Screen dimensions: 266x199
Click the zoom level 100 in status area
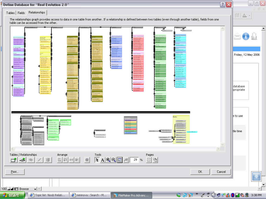(x=4, y=189)
